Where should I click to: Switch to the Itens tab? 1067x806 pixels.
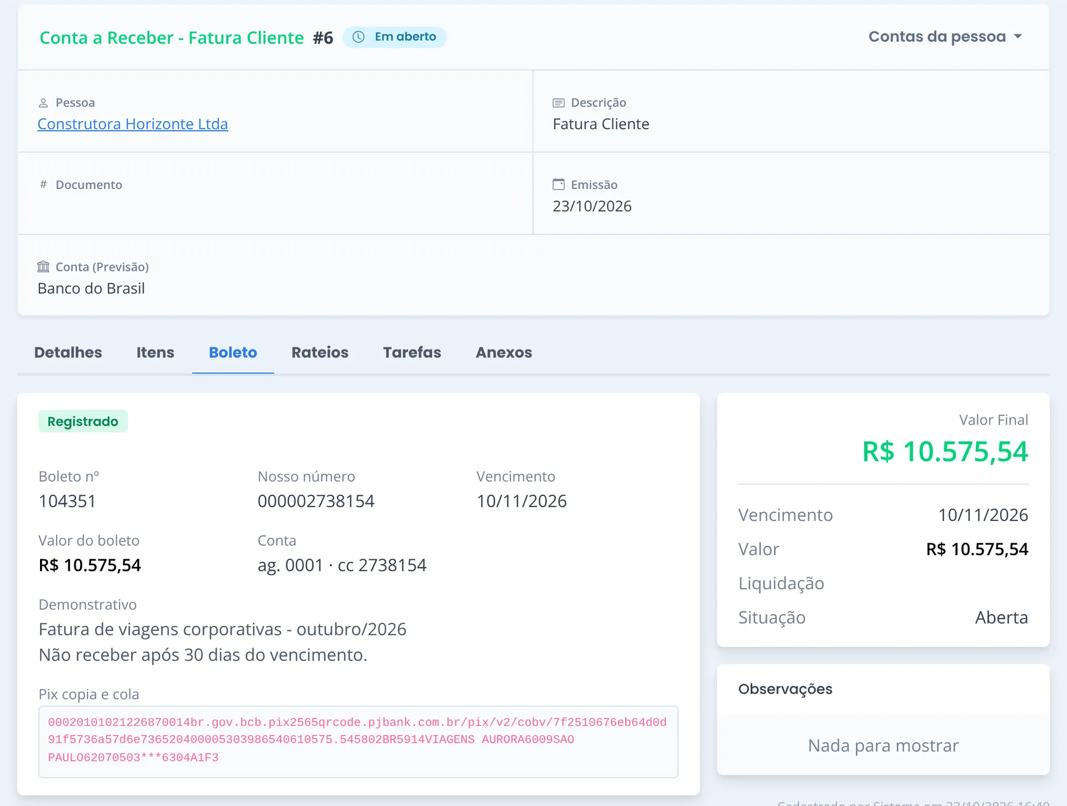point(156,352)
